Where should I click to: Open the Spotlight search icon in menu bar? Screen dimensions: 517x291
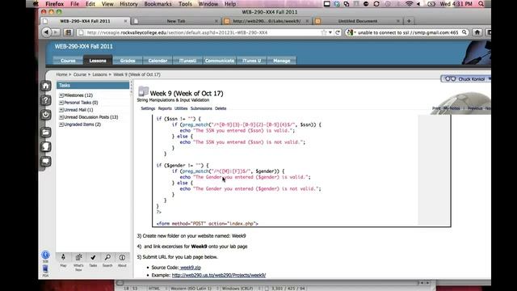coord(481,4)
